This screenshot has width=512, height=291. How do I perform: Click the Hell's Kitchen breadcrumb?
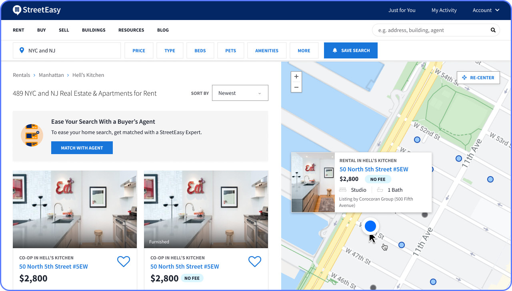point(88,75)
